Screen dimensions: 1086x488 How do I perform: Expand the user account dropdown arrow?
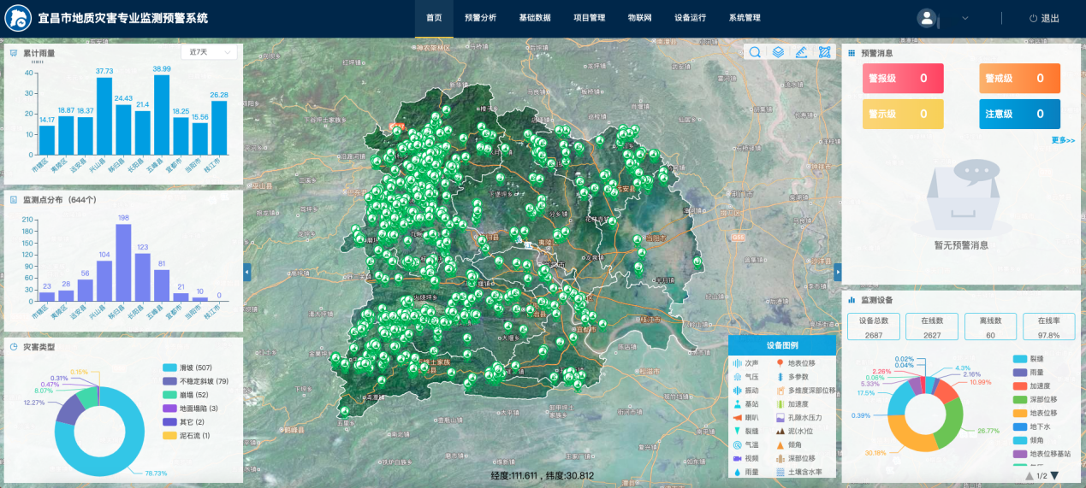[965, 18]
